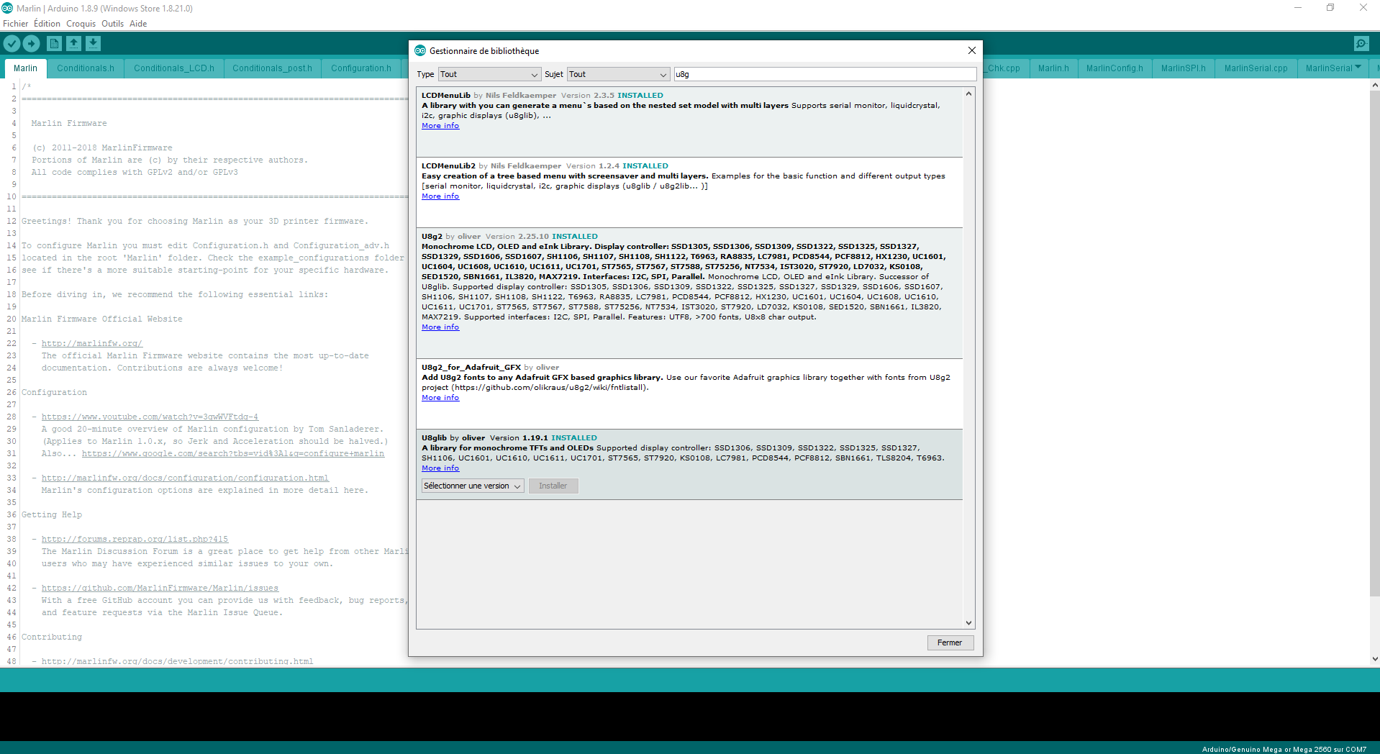
Task: Click the contributing.html link in the editor
Action: click(x=177, y=661)
